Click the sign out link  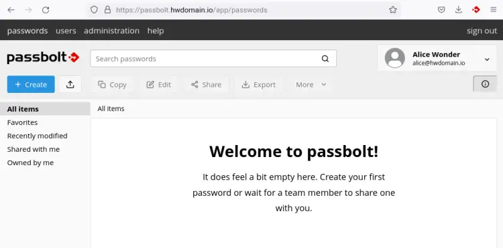click(x=482, y=31)
